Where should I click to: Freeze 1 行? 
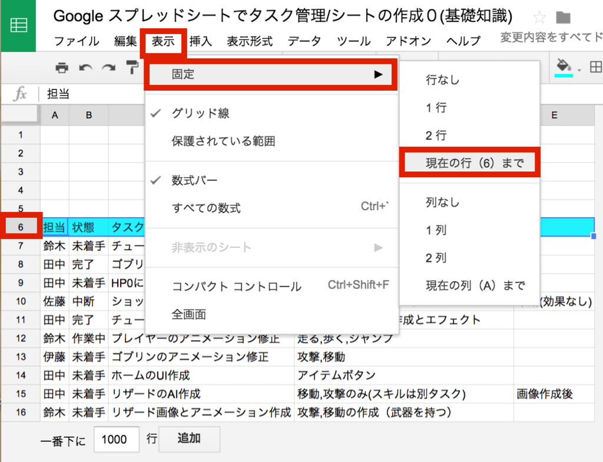[x=469, y=108]
